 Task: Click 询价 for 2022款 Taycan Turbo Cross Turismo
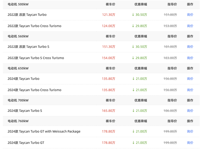coord(190,26)
